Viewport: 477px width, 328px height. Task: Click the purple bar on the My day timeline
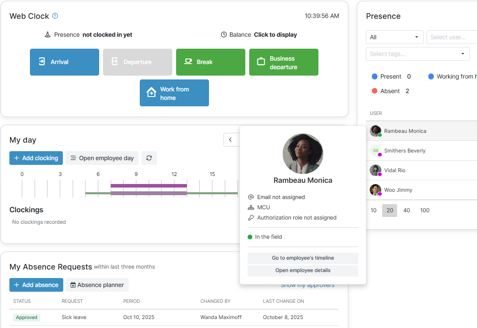pos(149,186)
